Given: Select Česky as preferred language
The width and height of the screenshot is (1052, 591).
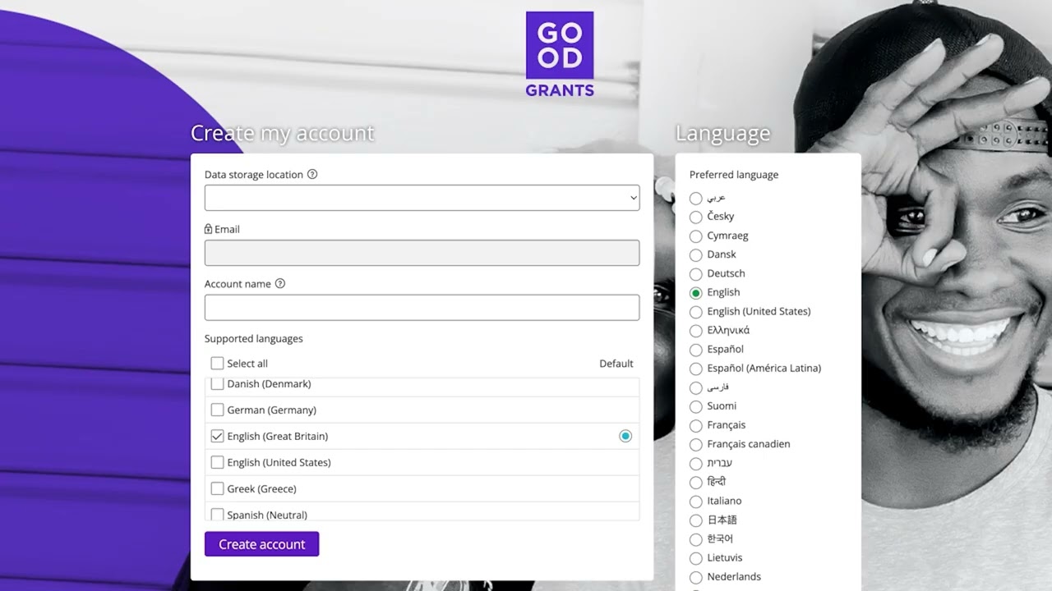Looking at the screenshot, I should pyautogui.click(x=696, y=217).
